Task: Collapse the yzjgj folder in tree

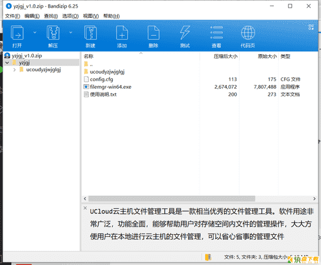Action: click(8, 63)
